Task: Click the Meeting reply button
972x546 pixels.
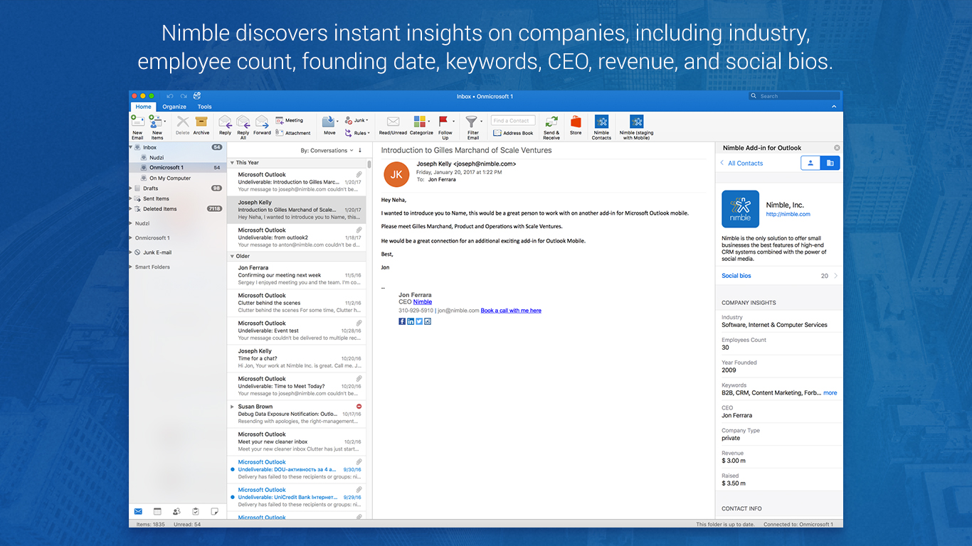Action: pyautogui.click(x=290, y=120)
